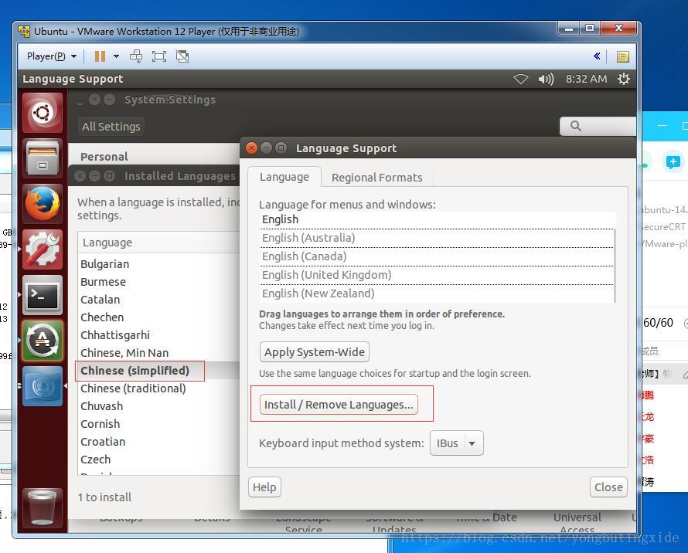The height and width of the screenshot is (553, 688).
Task: Open the Files manager in the launcher
Action: (42, 158)
